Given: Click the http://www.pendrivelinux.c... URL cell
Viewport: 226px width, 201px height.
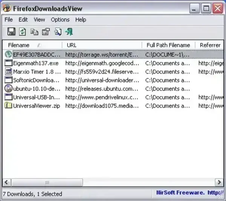Looking at the screenshot, I should [102, 97].
